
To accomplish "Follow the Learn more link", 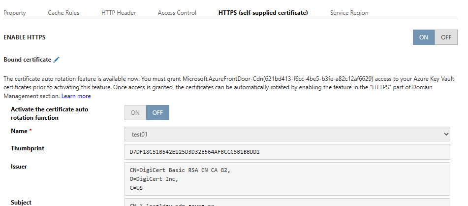I will [76, 96].
